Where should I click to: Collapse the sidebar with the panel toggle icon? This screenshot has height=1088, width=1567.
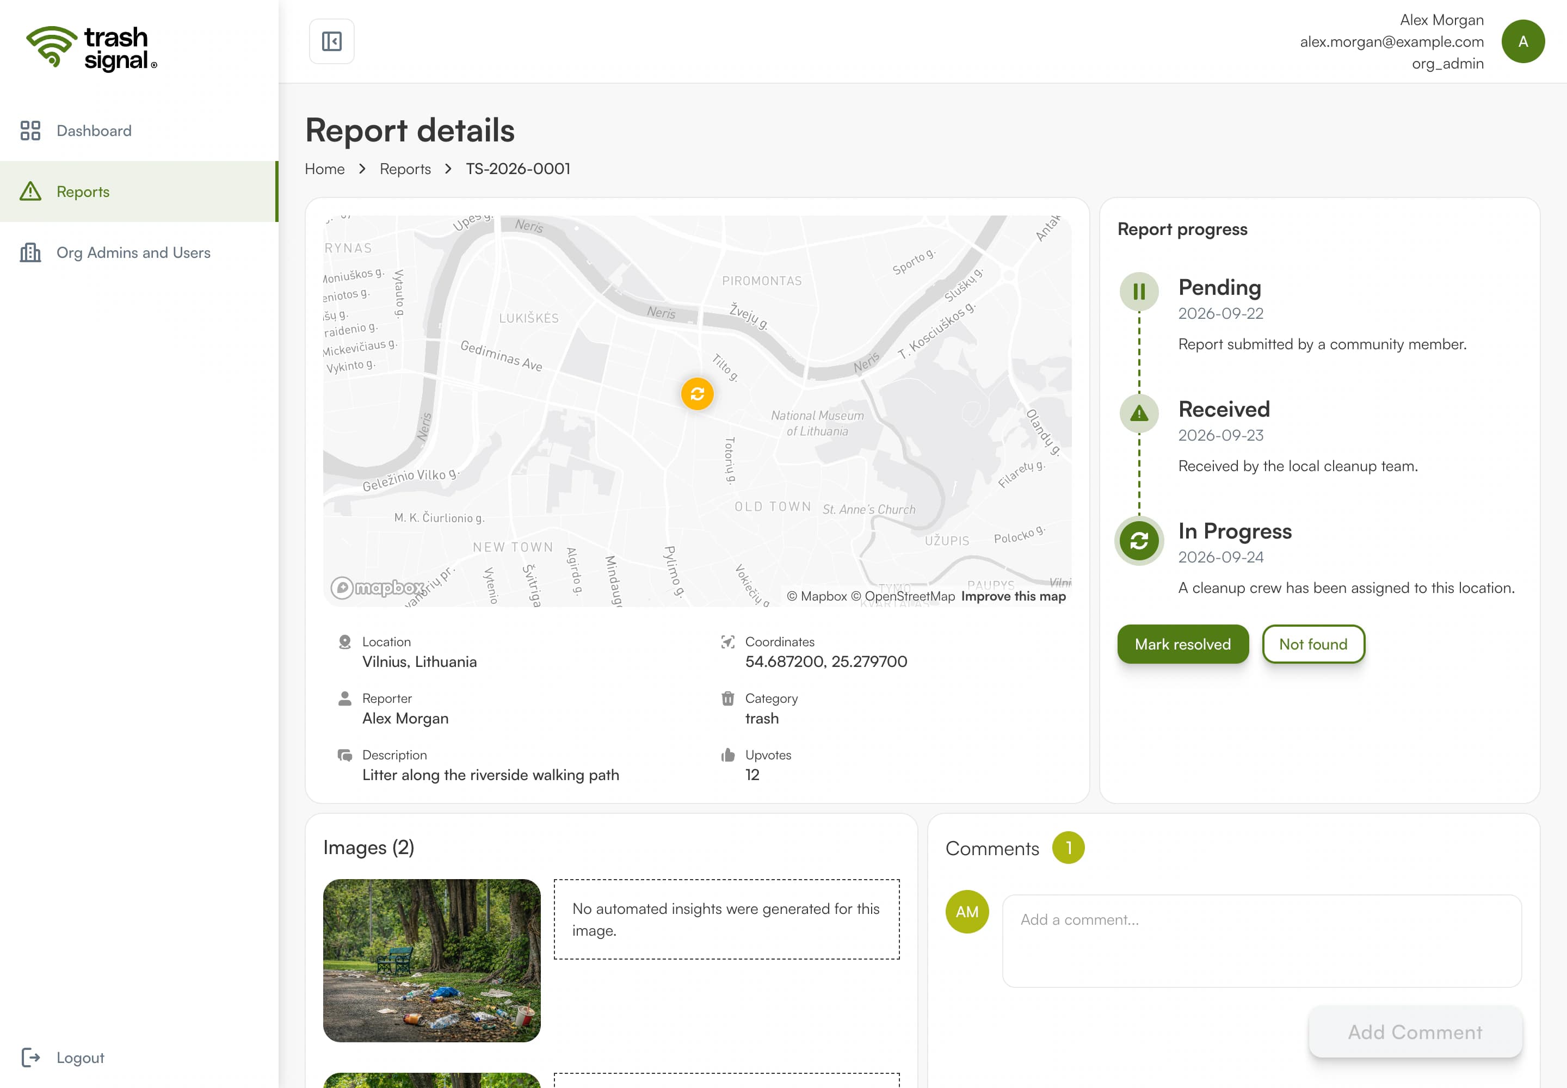point(331,41)
